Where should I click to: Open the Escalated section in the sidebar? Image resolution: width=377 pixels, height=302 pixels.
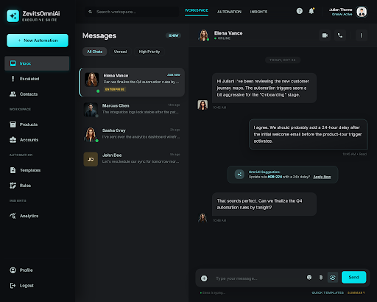pos(37,79)
